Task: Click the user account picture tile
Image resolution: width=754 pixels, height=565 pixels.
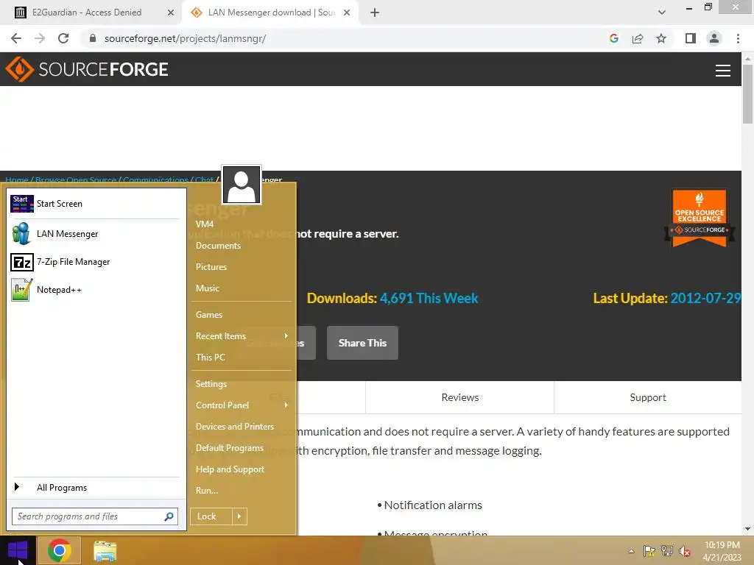Action: (x=242, y=185)
